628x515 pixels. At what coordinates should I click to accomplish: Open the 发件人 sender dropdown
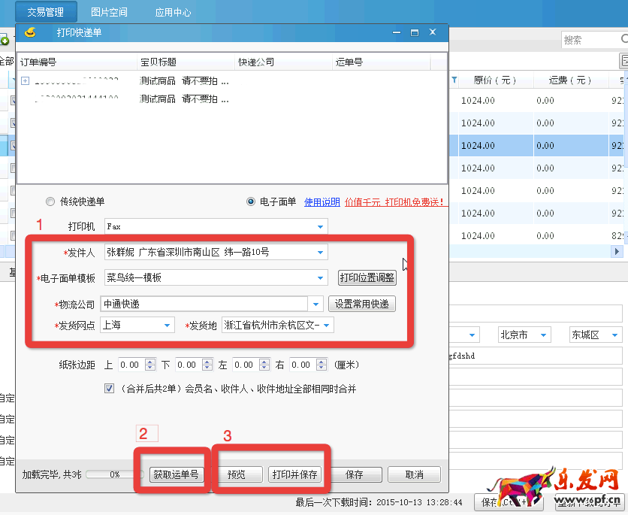point(321,252)
